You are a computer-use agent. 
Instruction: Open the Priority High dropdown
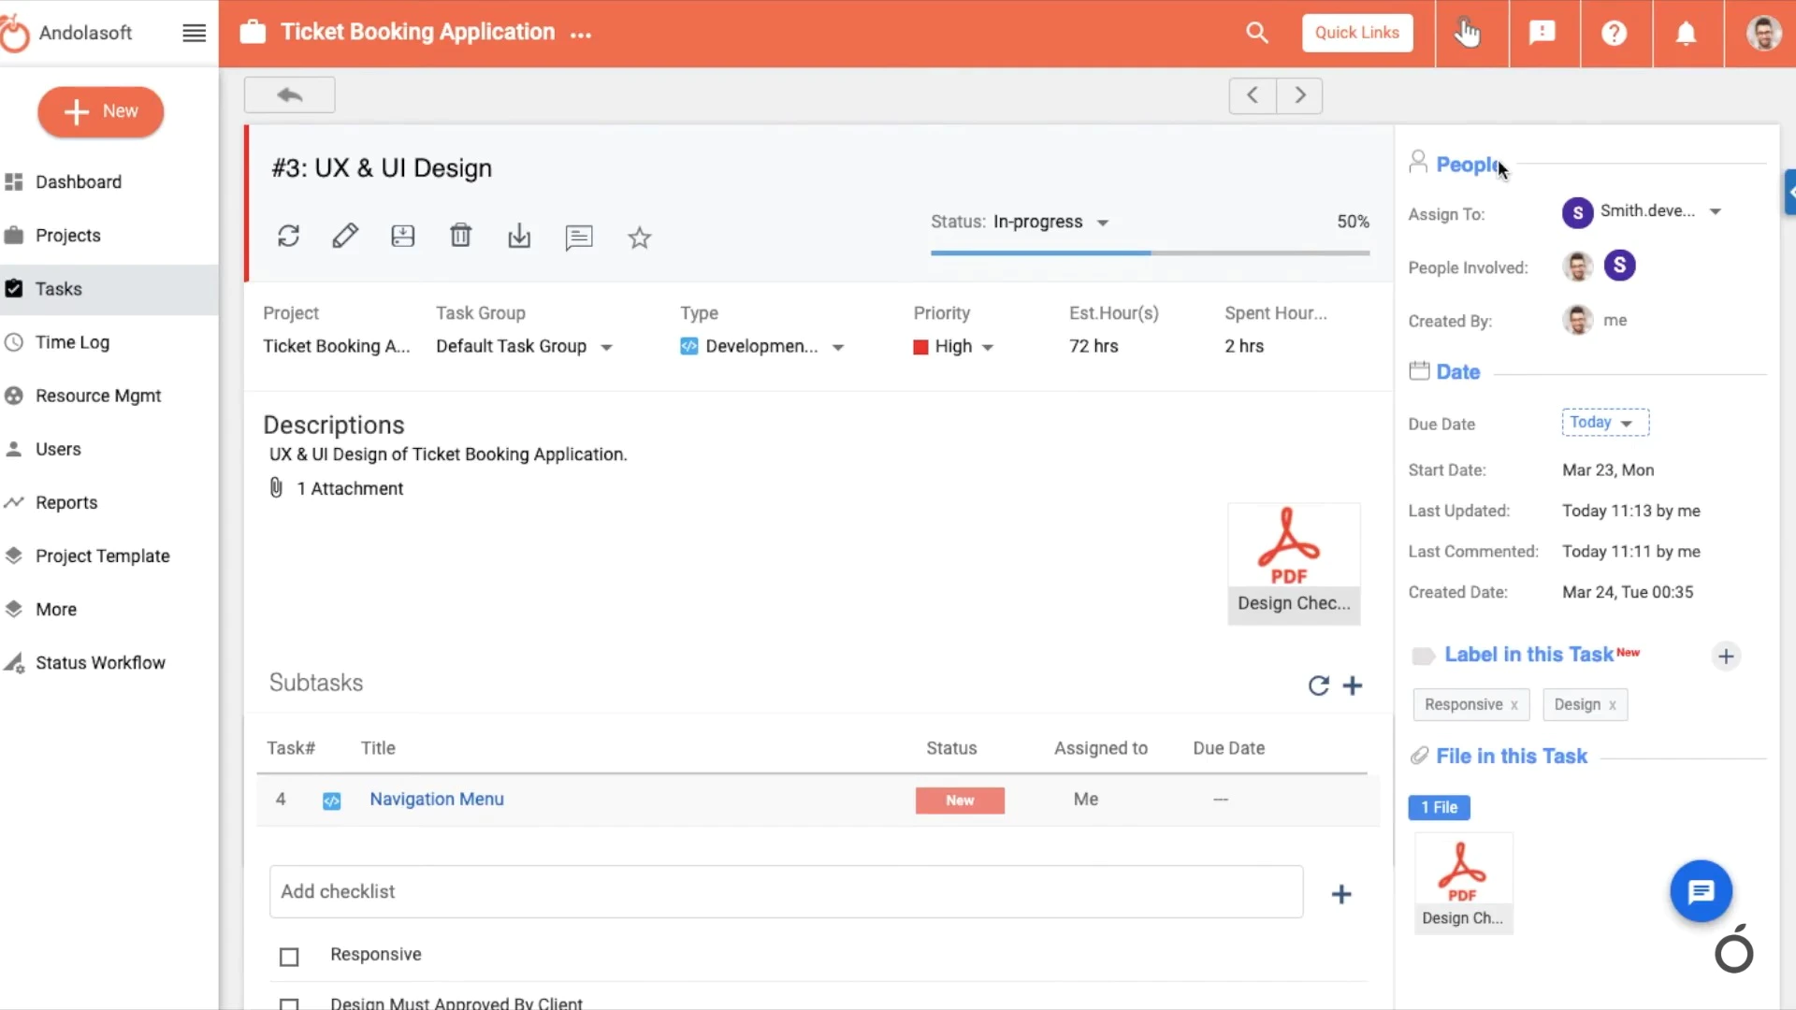988,347
